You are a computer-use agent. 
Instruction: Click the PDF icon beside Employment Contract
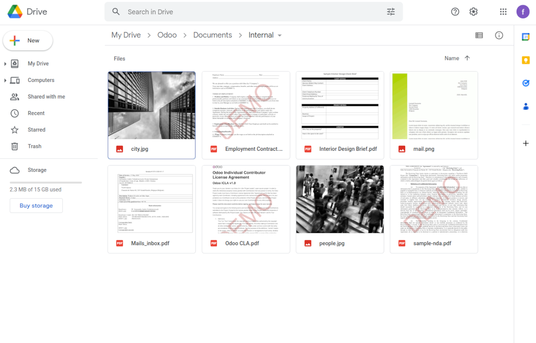pos(213,149)
